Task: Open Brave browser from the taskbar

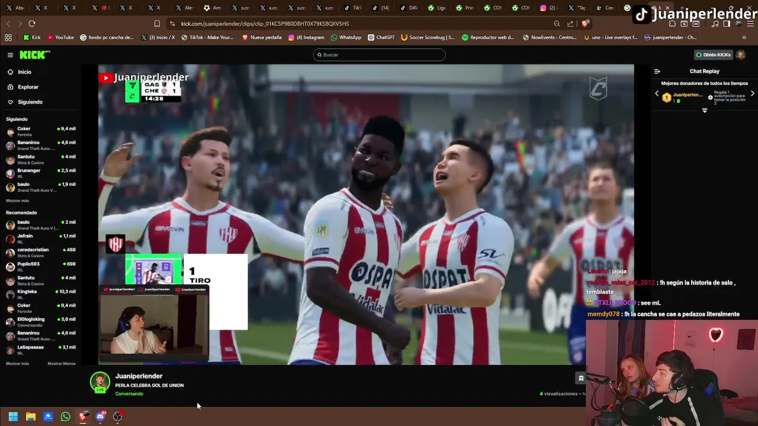Action: pyautogui.click(x=83, y=417)
